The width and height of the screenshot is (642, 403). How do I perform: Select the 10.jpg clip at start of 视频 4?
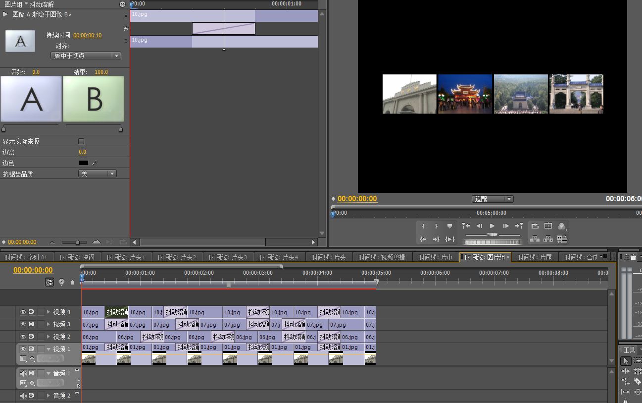[x=93, y=312]
